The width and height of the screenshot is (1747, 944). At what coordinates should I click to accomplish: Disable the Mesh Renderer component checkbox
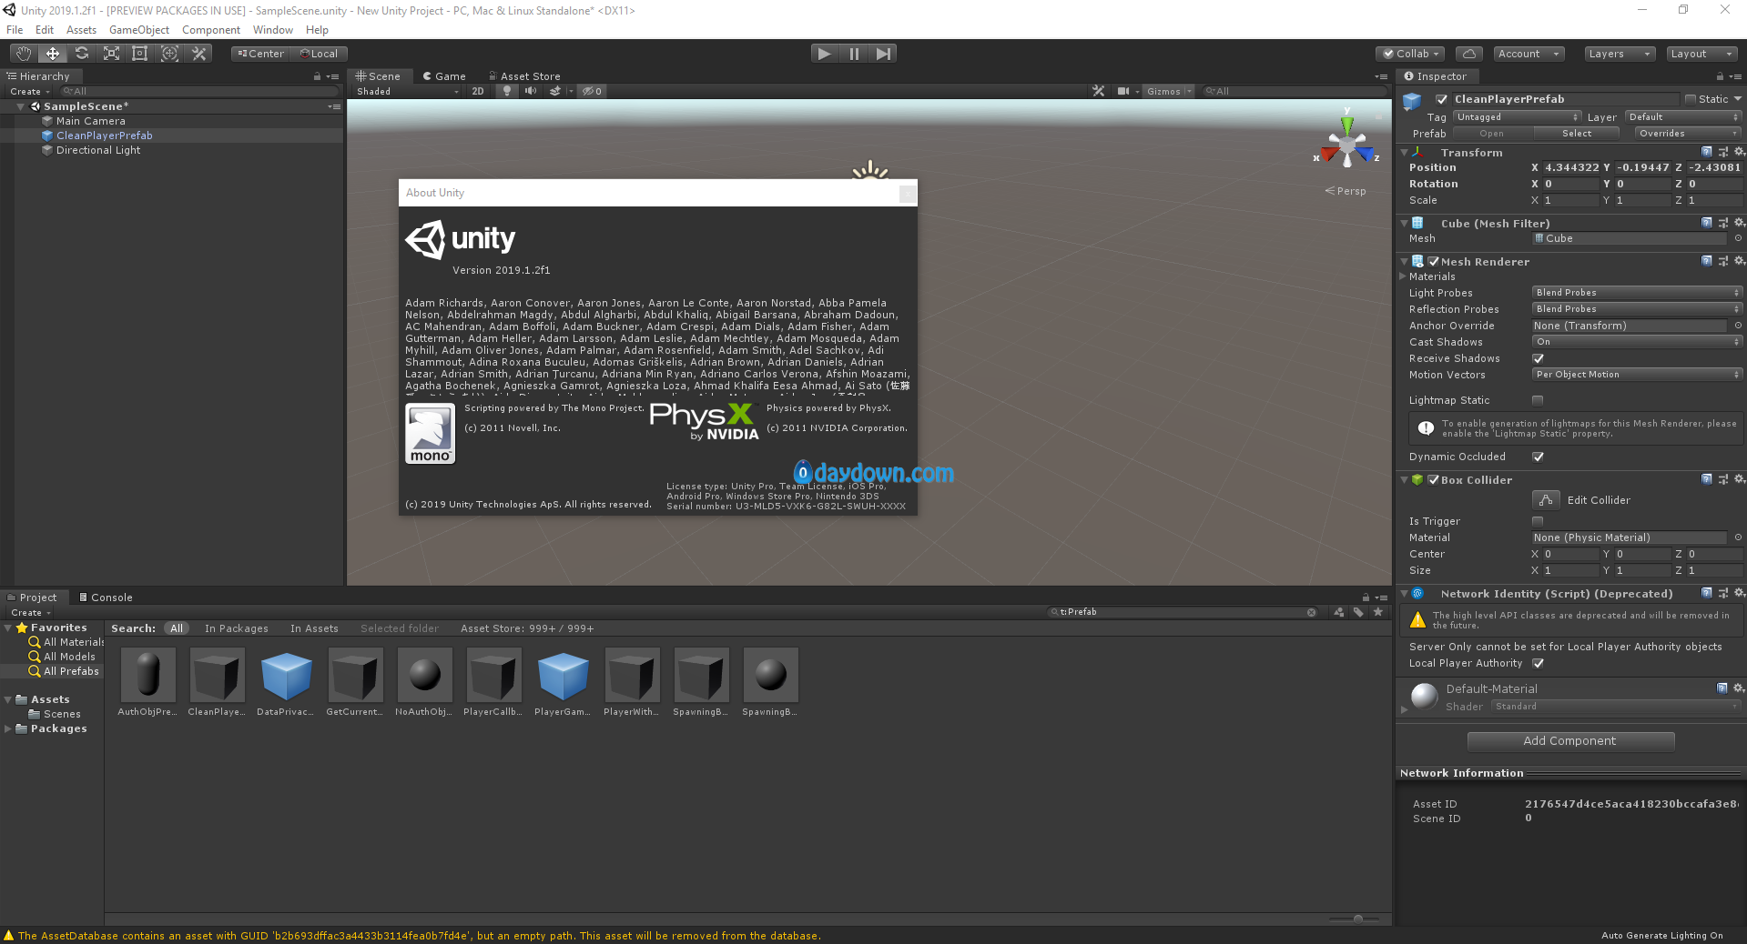pos(1434,261)
